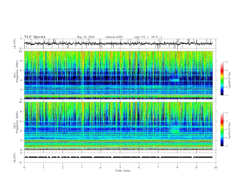Click the "station=ATH" label
The width and height of the screenshot is (243, 188).
[114, 37]
